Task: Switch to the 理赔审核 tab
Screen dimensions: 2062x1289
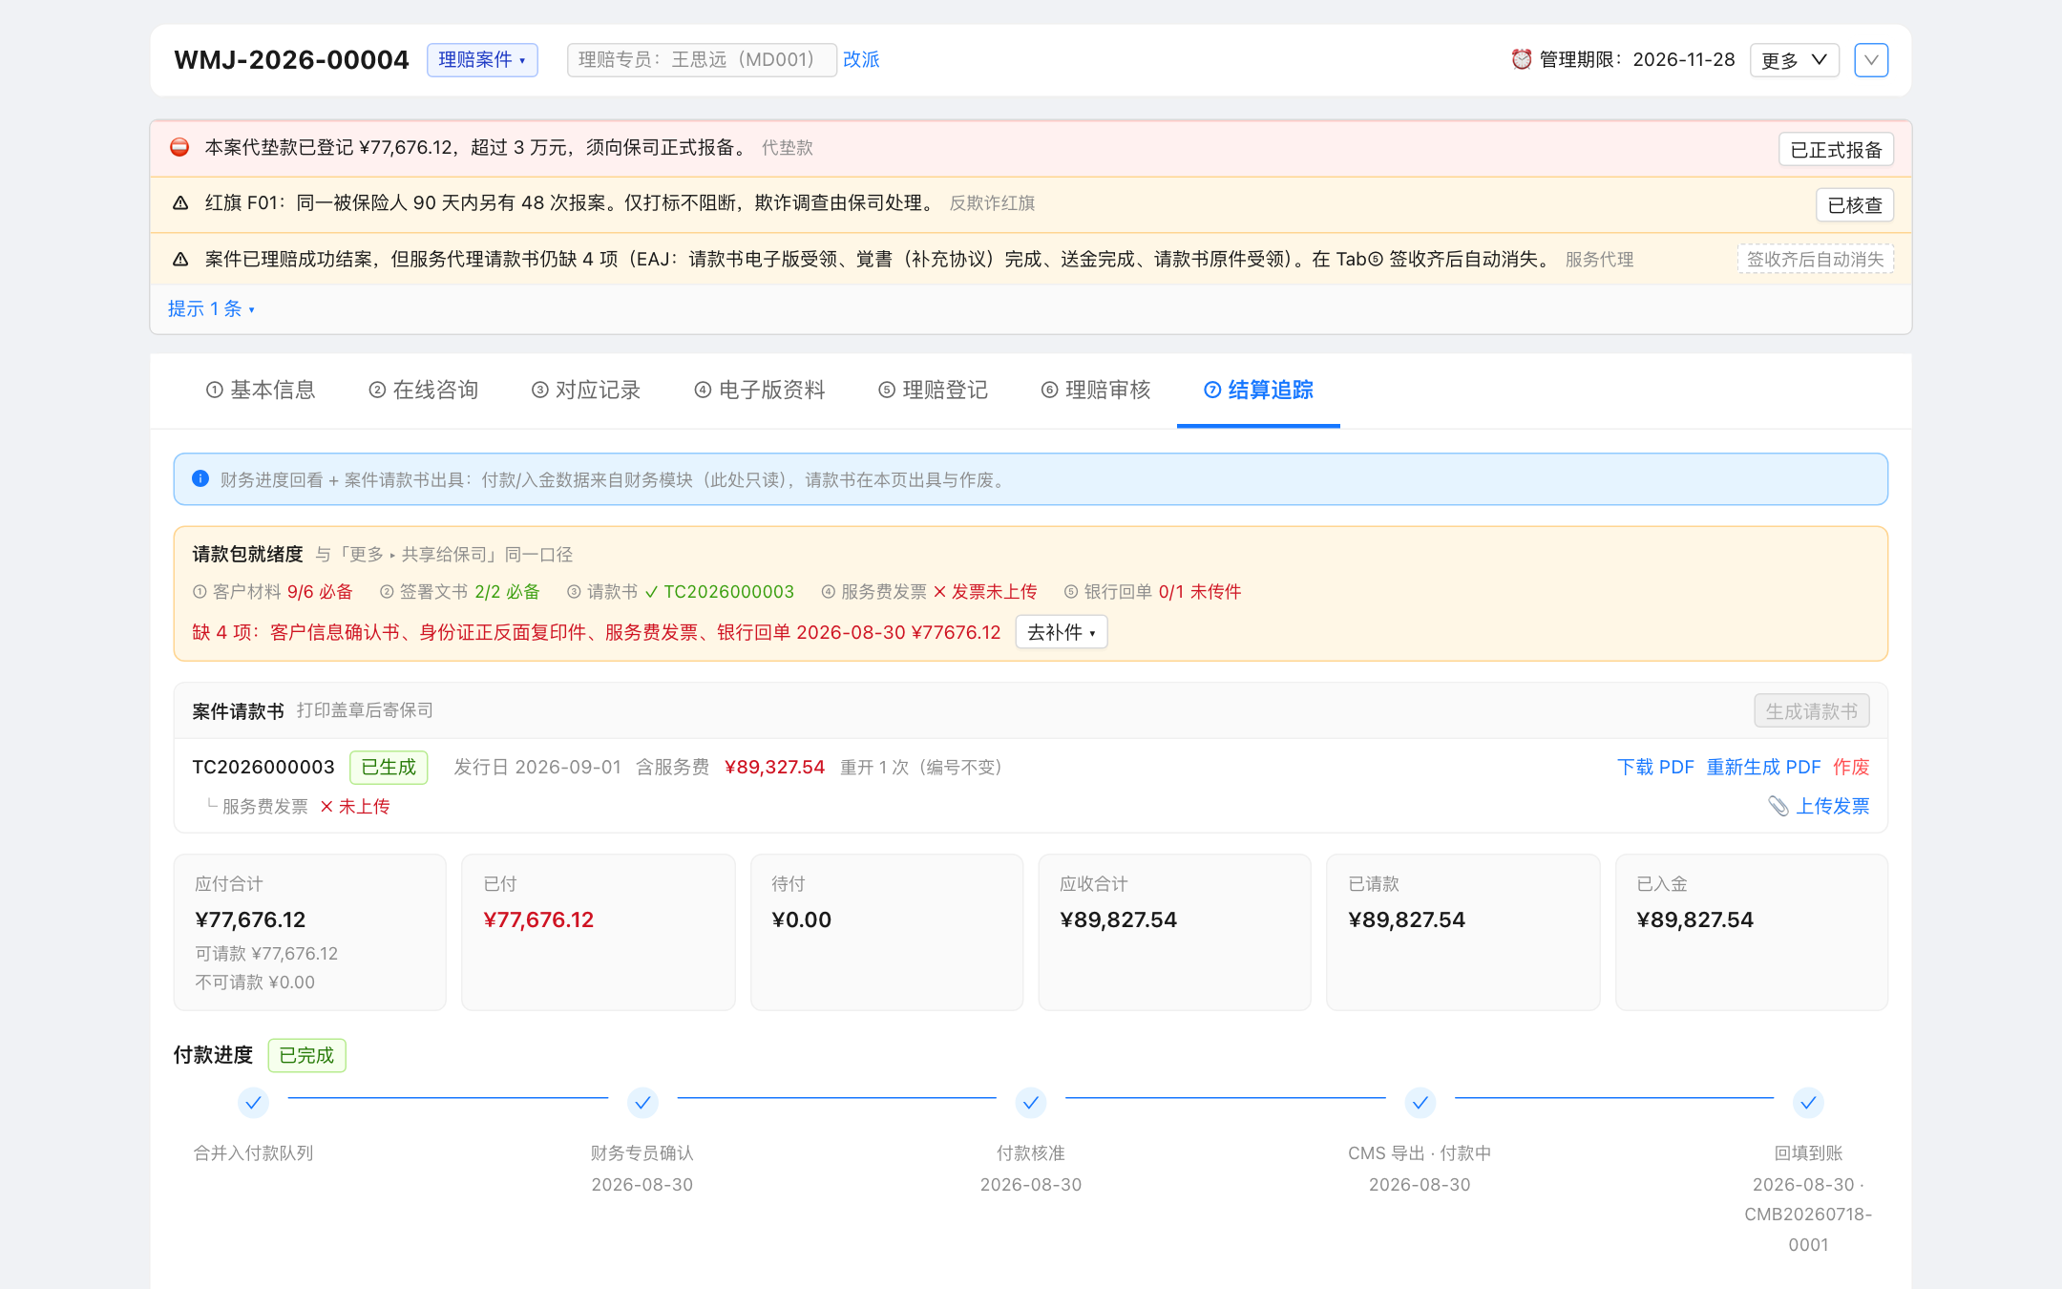Action: [1096, 390]
